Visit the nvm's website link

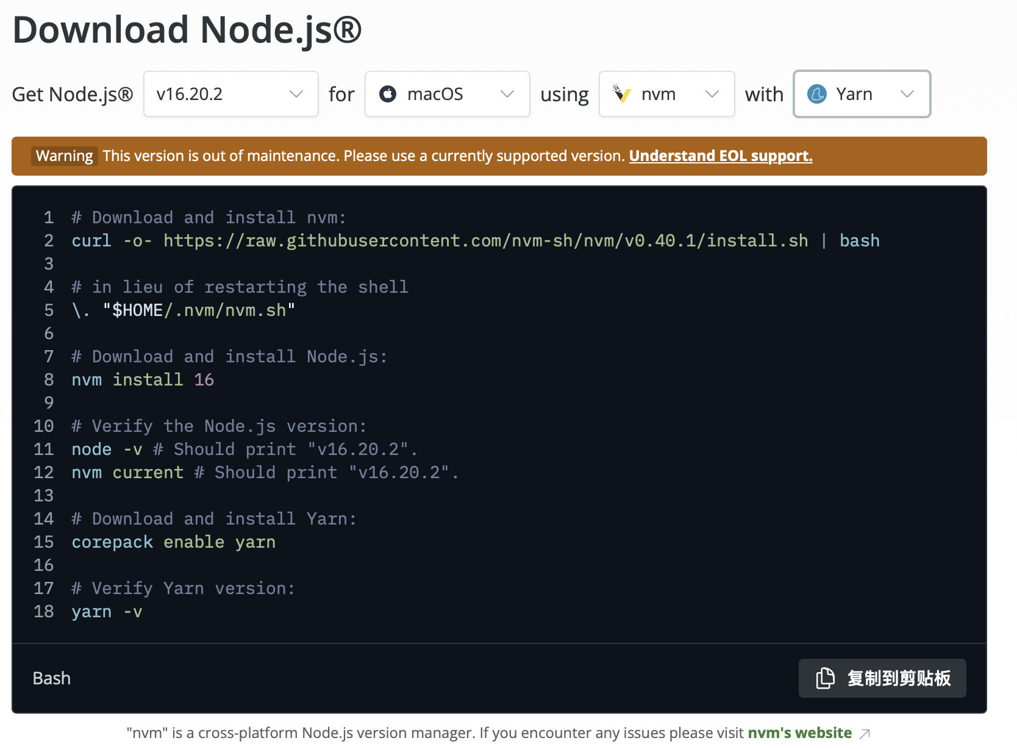coord(799,733)
